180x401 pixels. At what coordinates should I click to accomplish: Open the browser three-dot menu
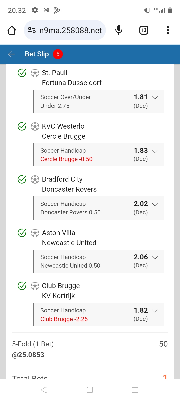click(168, 30)
